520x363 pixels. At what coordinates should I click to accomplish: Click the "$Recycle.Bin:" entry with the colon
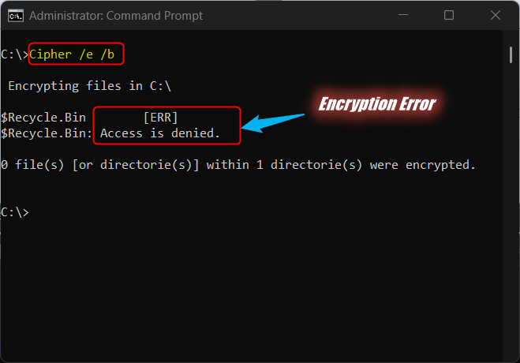point(47,133)
